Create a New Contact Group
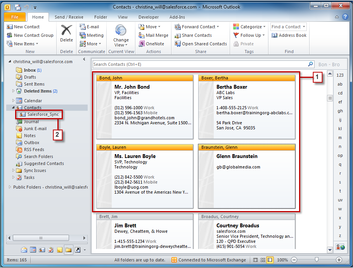This screenshot has height=268, width=353. pyautogui.click(x=30, y=35)
